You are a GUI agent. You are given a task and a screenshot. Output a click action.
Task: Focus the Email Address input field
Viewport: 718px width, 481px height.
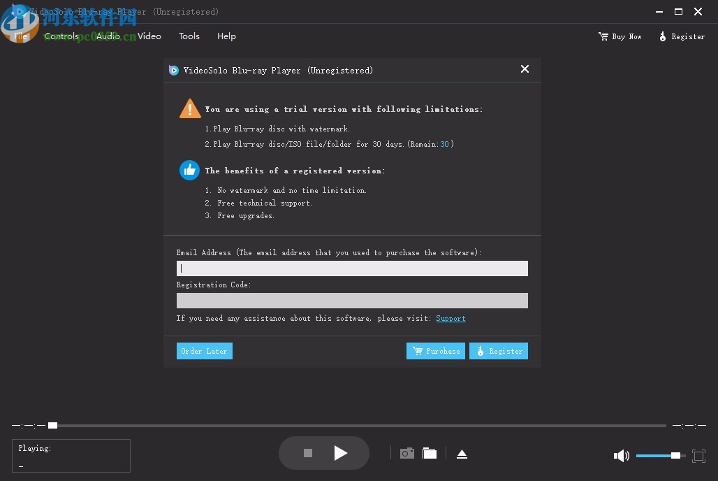(x=352, y=268)
